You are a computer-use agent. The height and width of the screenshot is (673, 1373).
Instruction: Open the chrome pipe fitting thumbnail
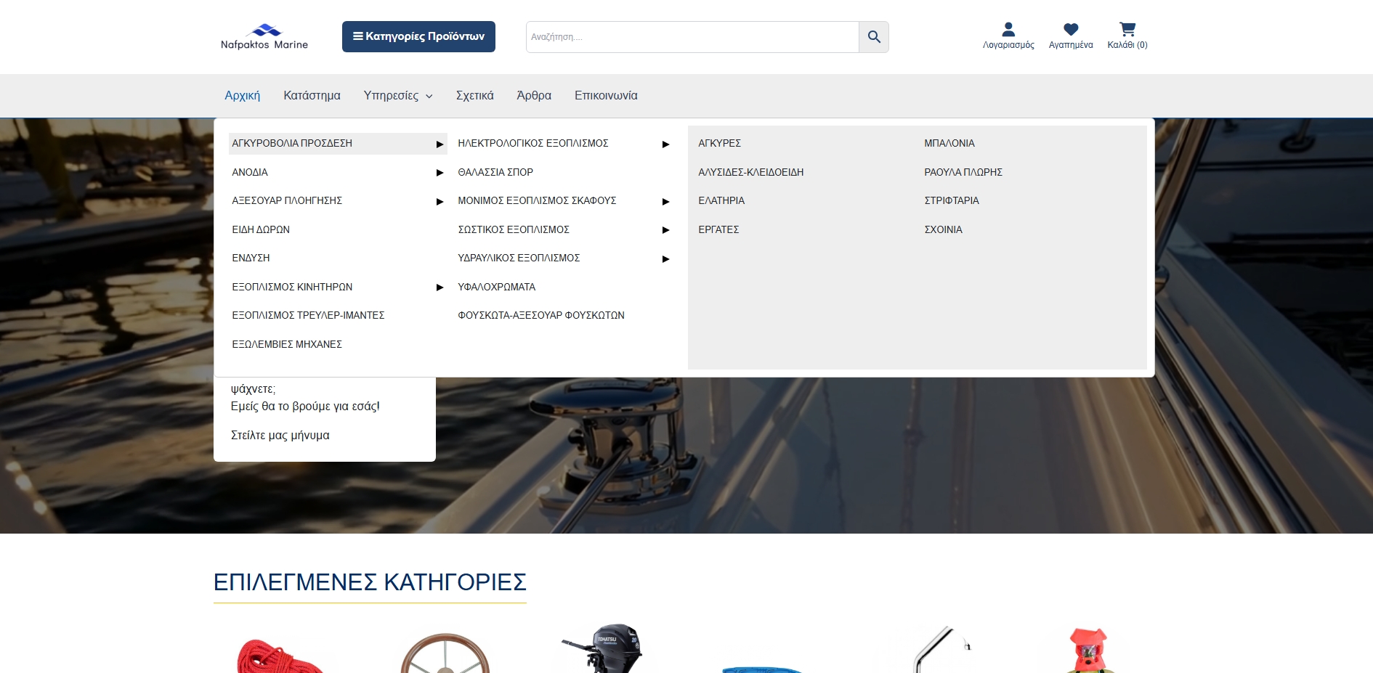942,649
